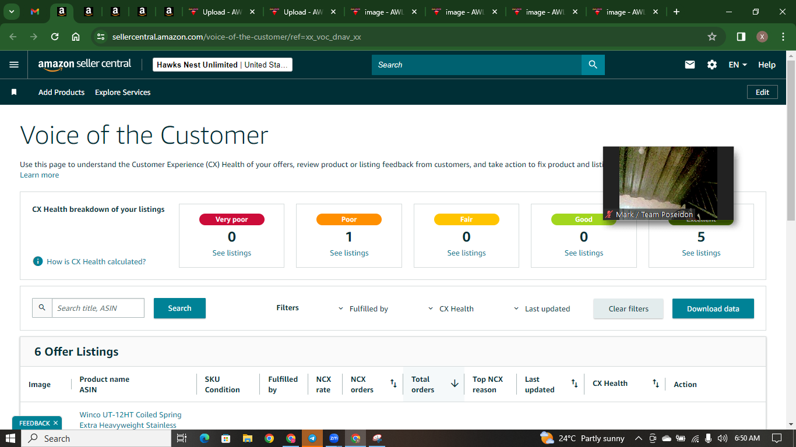Click the magnifier icon in title ASIN field

(42, 308)
